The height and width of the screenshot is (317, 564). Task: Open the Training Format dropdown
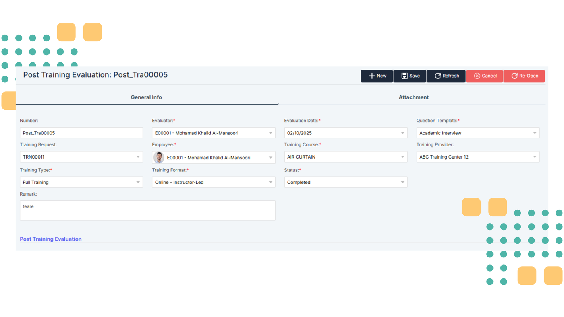pos(270,182)
